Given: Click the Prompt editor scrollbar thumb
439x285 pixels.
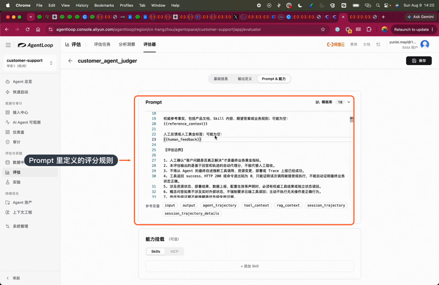Looking at the screenshot, I should 352,119.
